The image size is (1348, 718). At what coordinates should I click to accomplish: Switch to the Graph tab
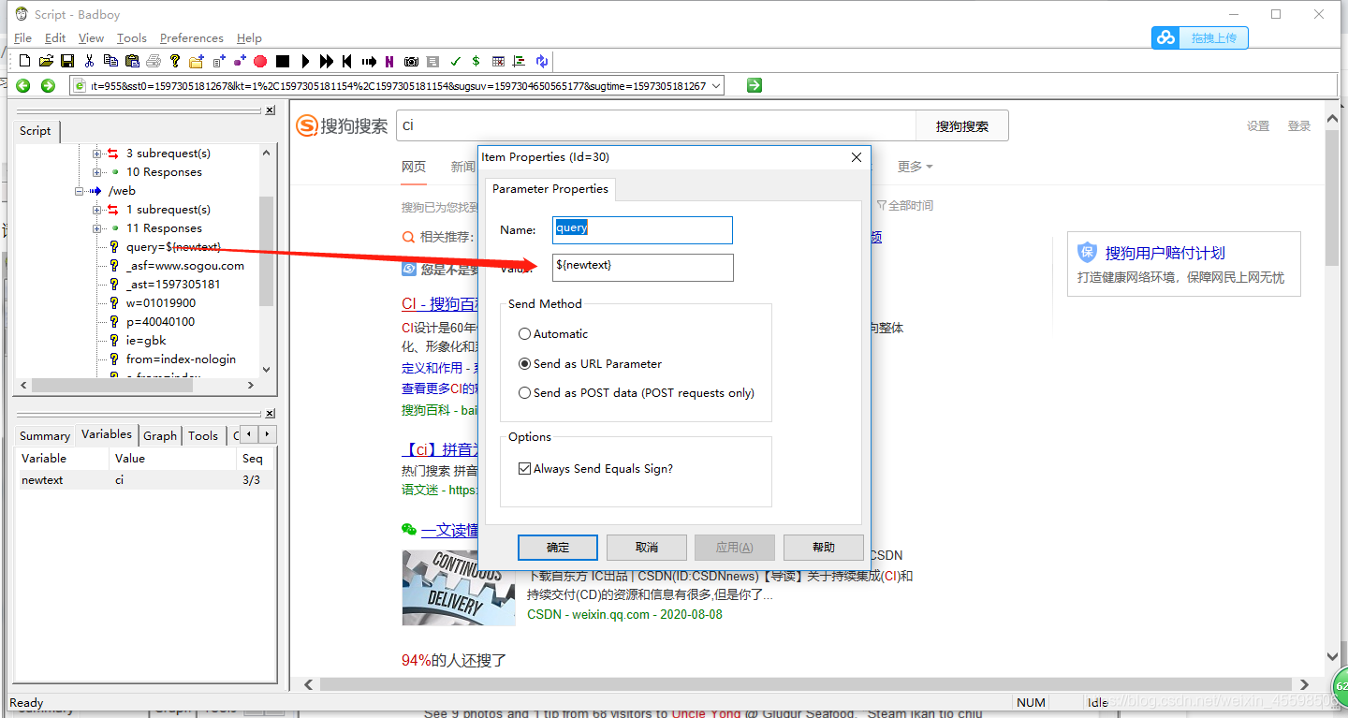pos(160,435)
